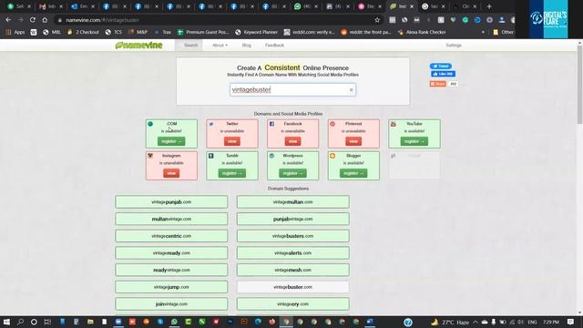Open the notification center icon

571,322
